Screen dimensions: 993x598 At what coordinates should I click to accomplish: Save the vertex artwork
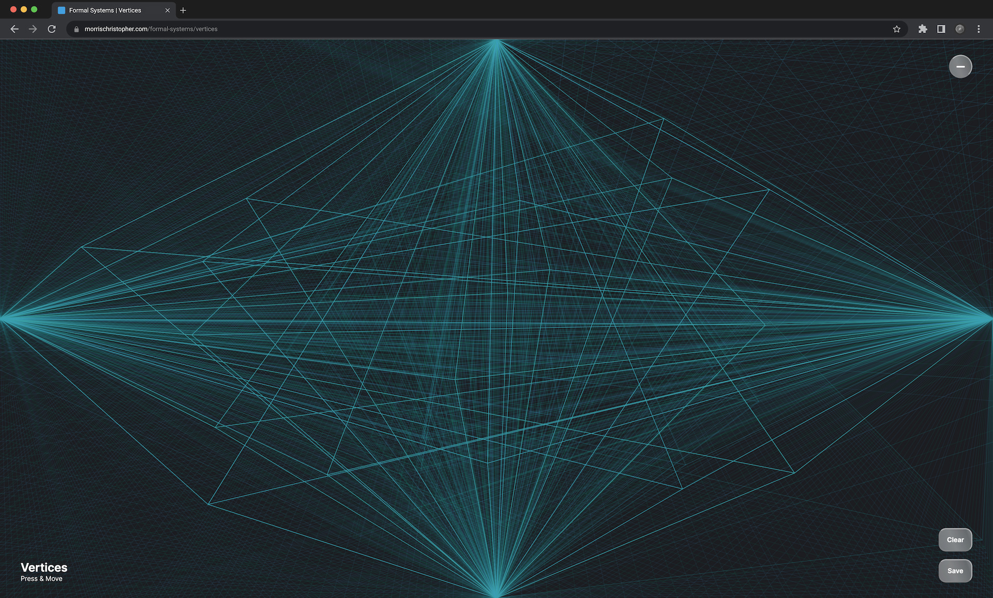coord(955,571)
